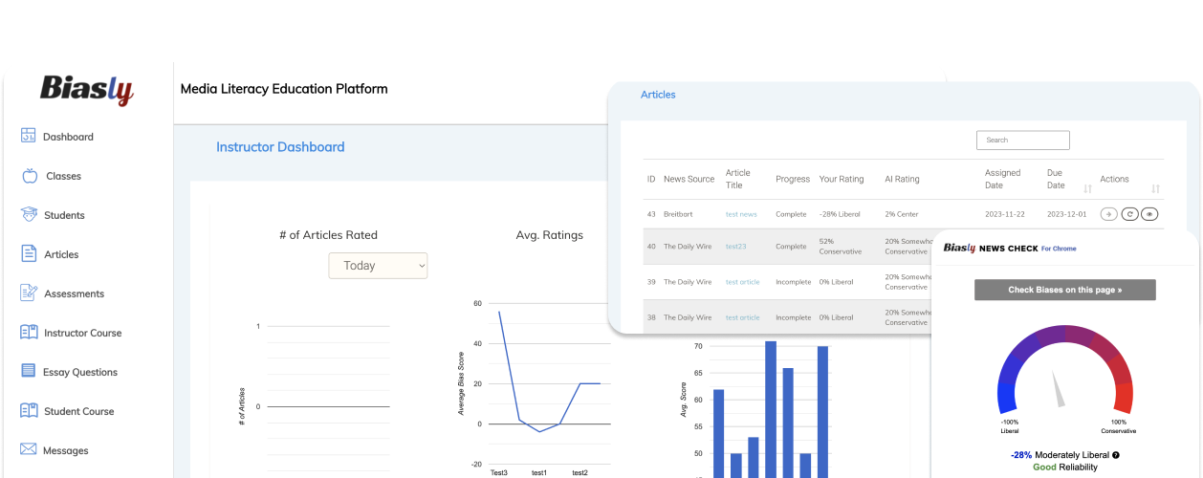Click the Articles document icon
Image resolution: width=1203 pixels, height=478 pixels.
pyautogui.click(x=29, y=254)
